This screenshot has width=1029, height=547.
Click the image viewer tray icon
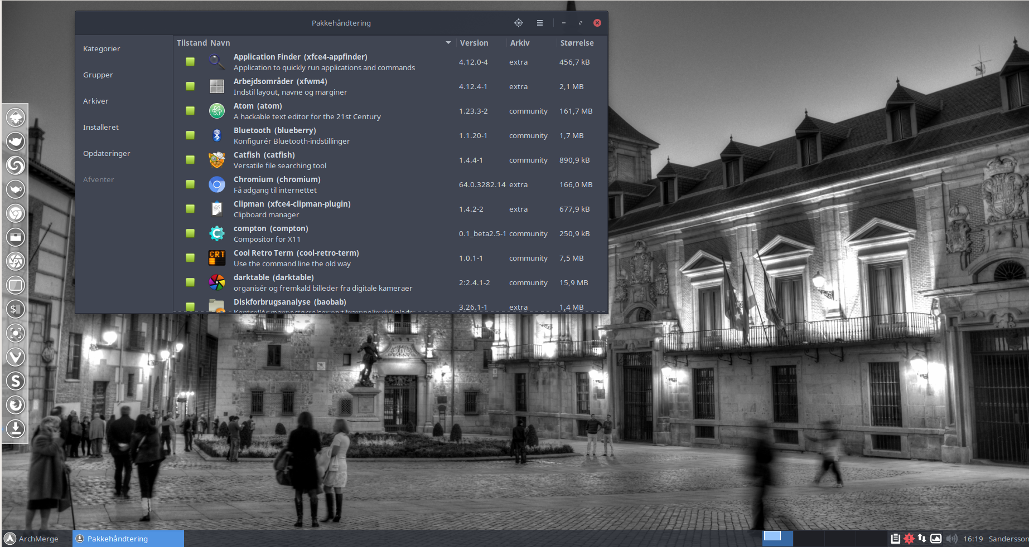pyautogui.click(x=936, y=539)
